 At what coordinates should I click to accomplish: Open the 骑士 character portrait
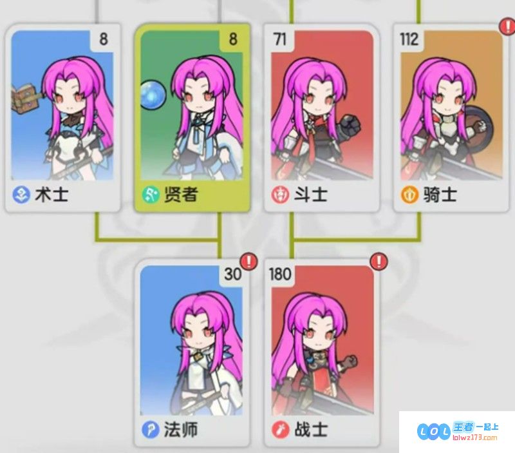point(452,105)
